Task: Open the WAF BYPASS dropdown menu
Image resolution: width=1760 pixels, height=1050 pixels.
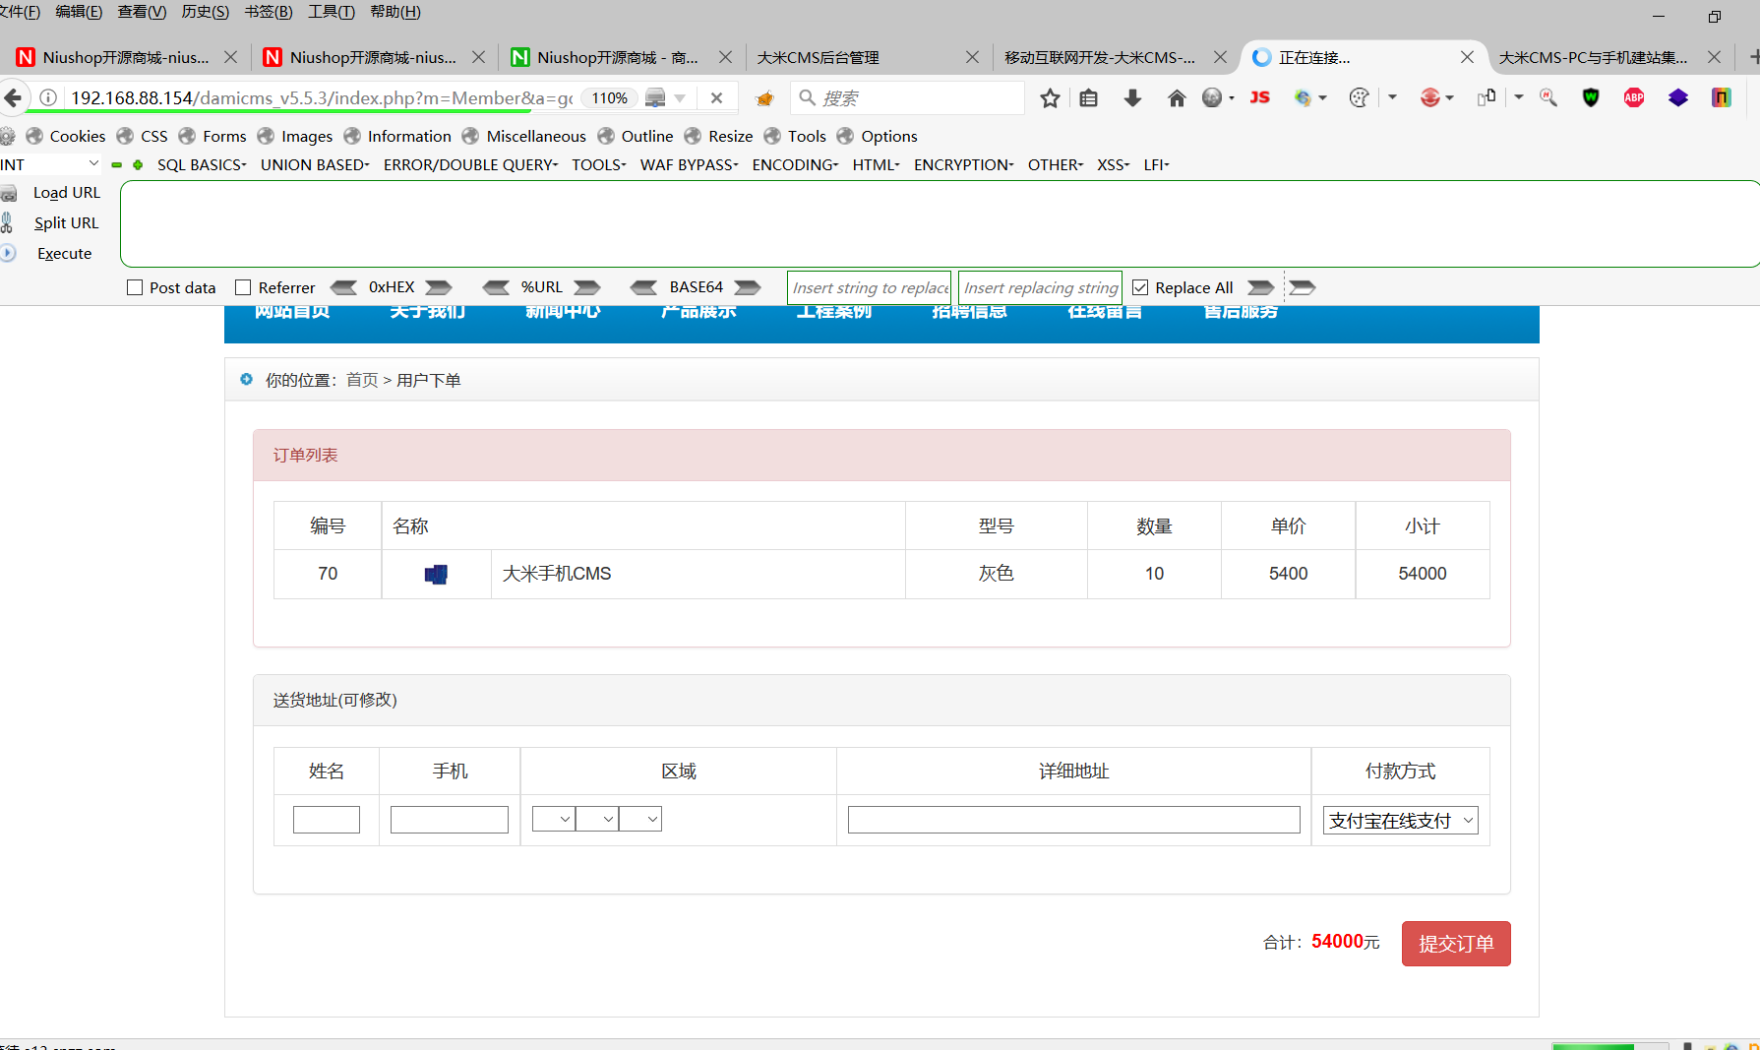Action: click(689, 165)
